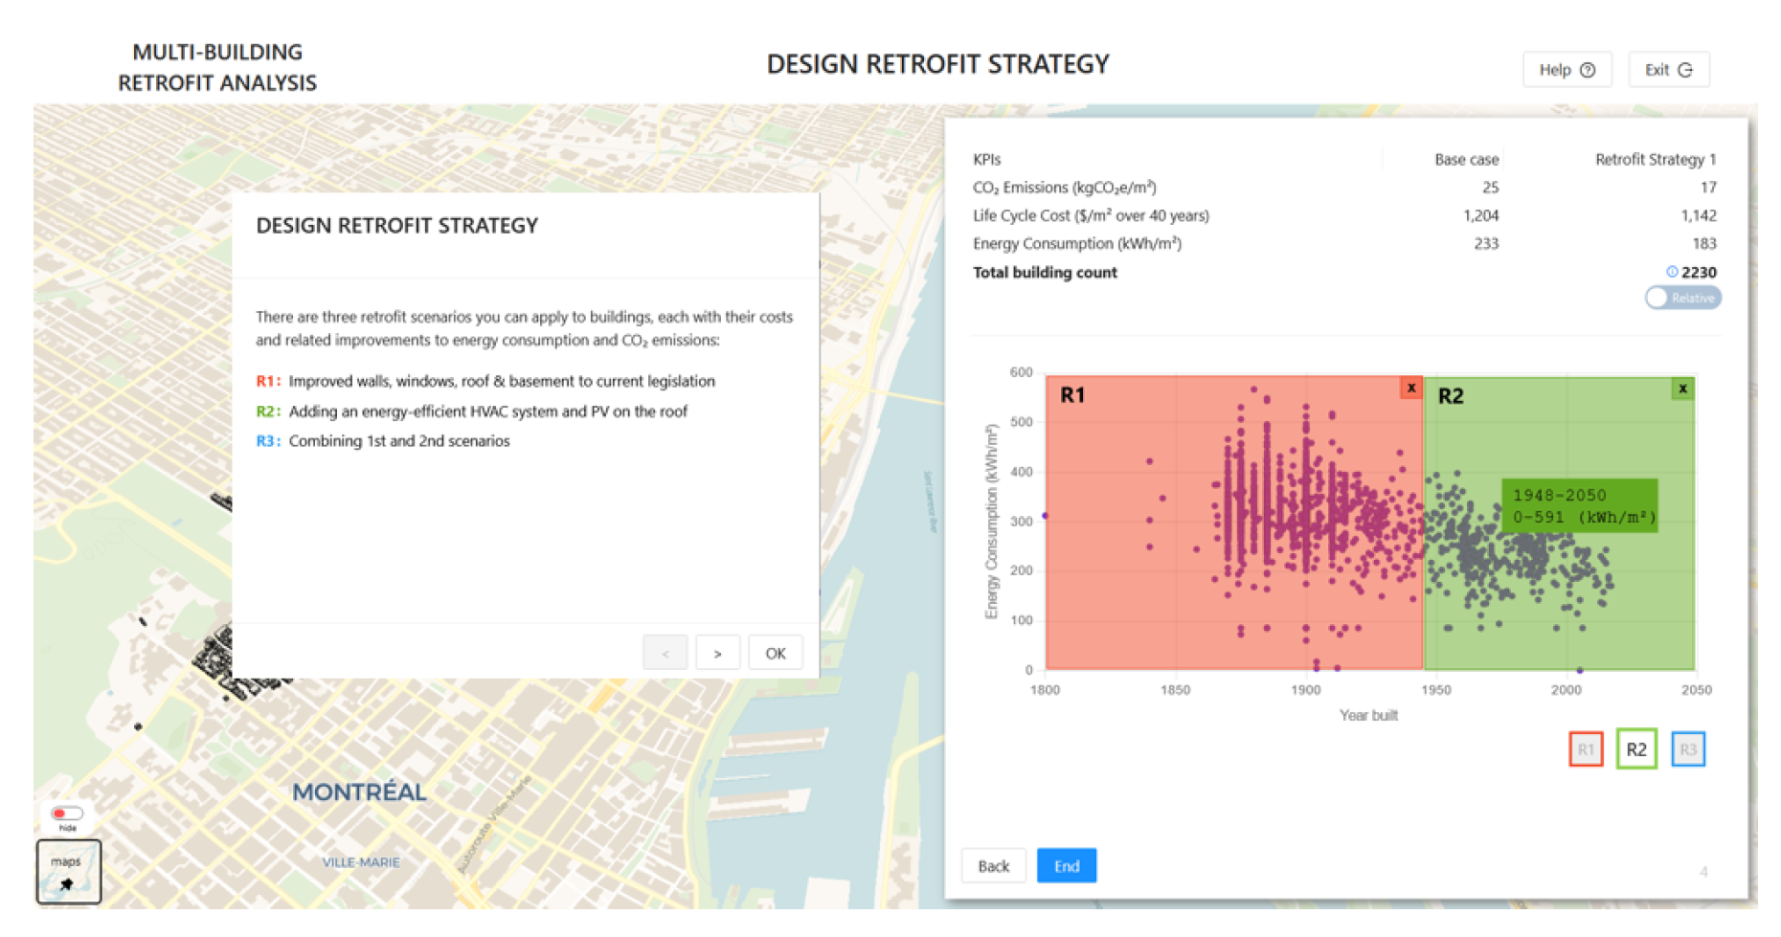Select the red R1 scenario box

coord(1586,749)
